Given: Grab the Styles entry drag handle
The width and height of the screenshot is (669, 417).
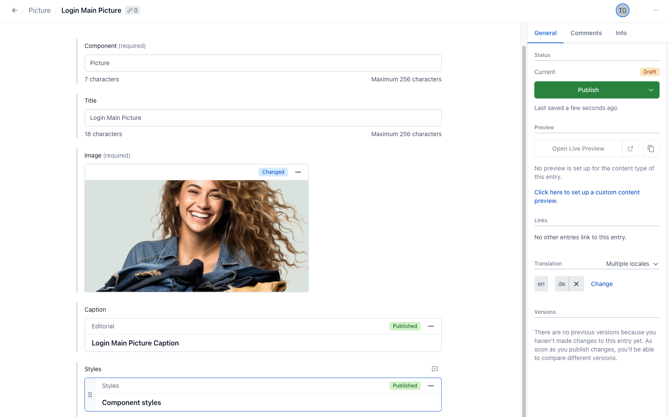Looking at the screenshot, I should pos(90,395).
